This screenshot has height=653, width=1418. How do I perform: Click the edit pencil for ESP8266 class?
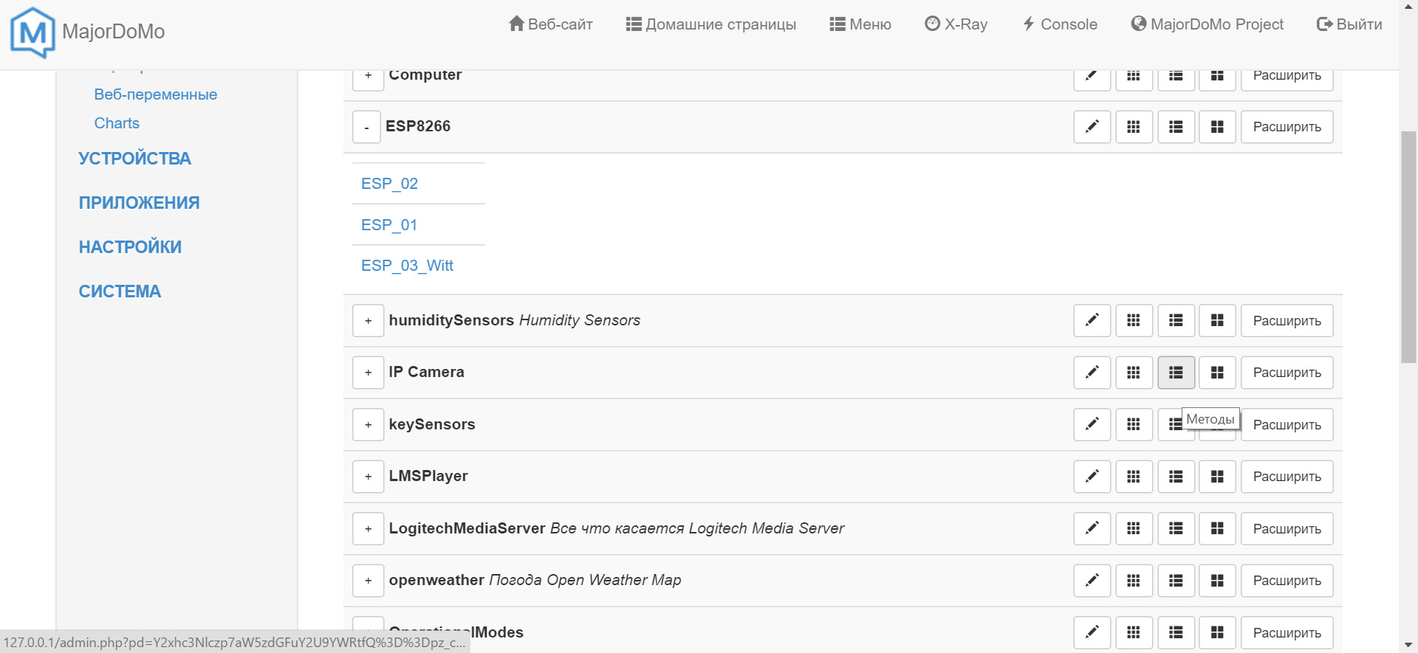pyautogui.click(x=1092, y=127)
